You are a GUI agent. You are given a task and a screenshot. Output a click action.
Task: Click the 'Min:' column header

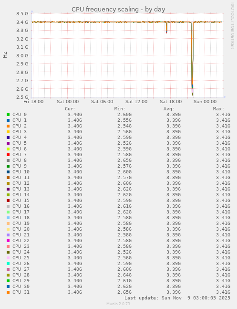(120, 109)
